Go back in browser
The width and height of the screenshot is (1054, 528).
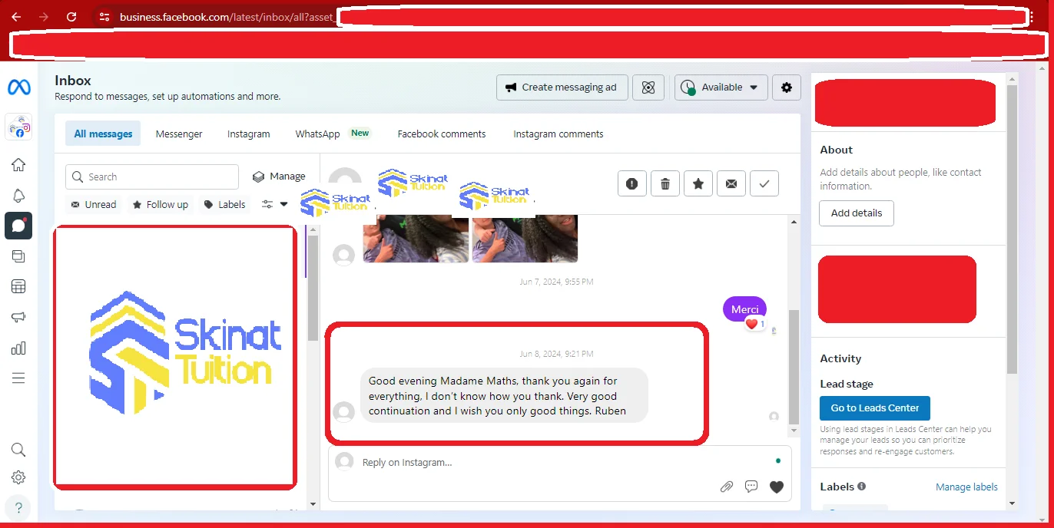pos(16,16)
